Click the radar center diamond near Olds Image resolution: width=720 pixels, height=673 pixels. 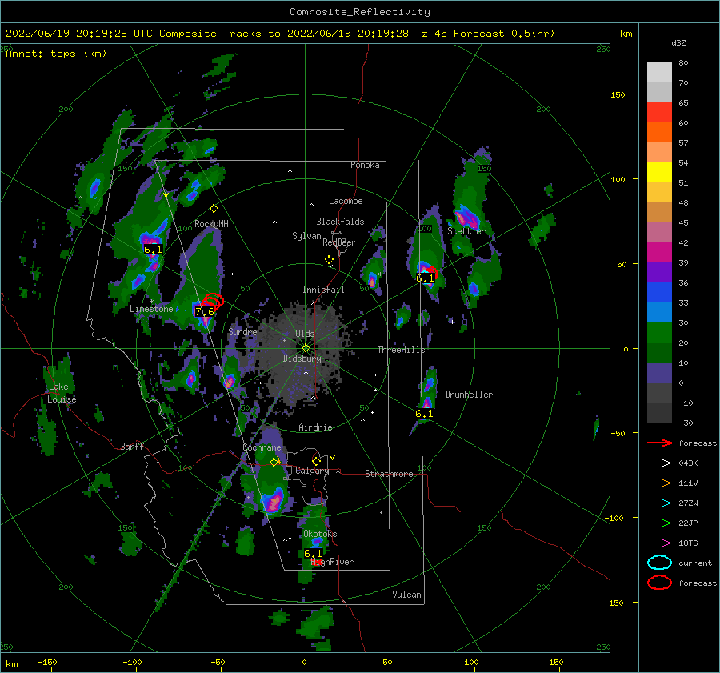(306, 348)
